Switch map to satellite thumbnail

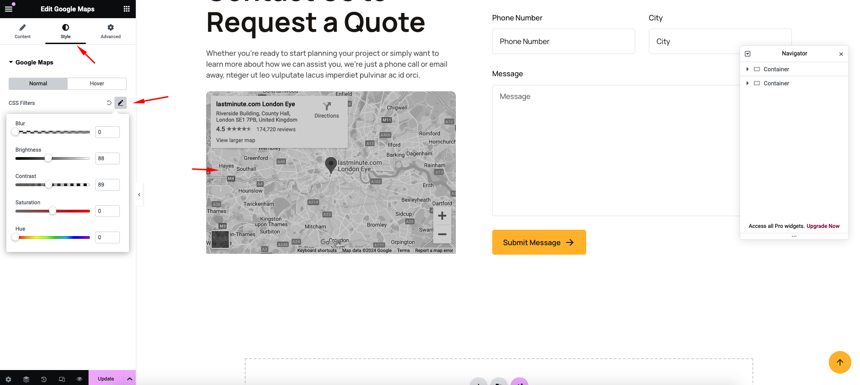pos(220,239)
